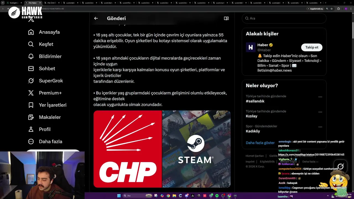The width and height of the screenshot is (354, 199).
Task: Expand footer Daha fazla ··· menu
Action: pos(310,162)
